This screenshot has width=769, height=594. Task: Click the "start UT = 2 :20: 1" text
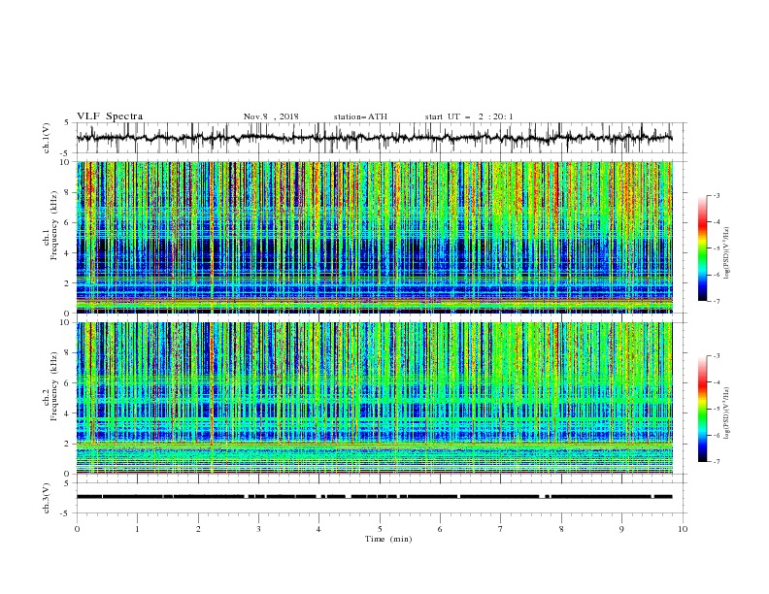(469, 116)
